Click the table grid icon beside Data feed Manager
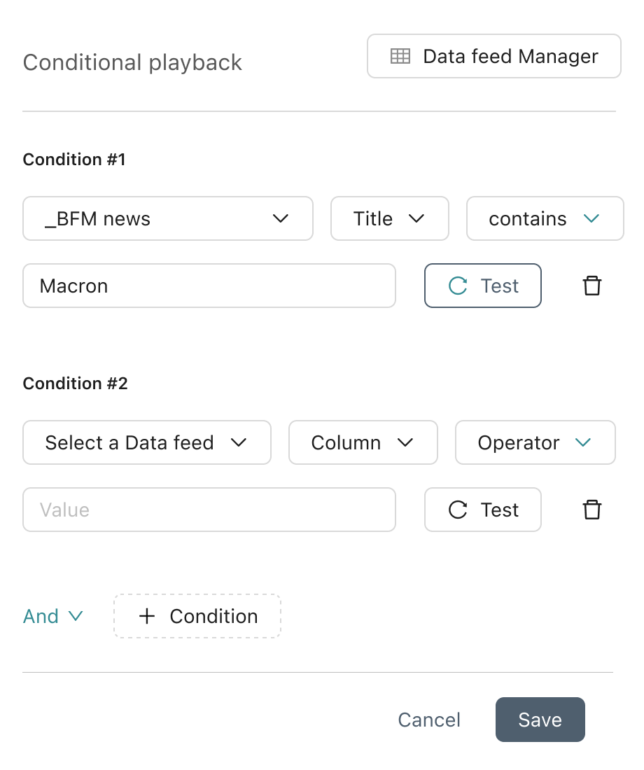Viewport: 644px width, 770px height. (x=400, y=56)
